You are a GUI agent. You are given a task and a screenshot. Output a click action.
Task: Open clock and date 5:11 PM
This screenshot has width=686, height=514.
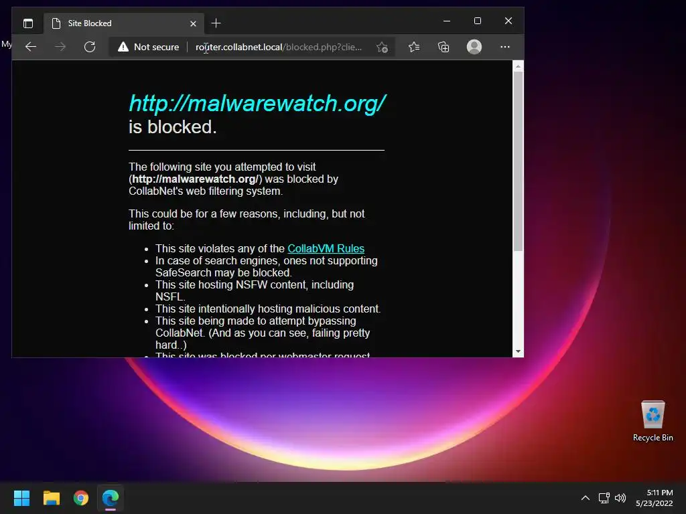(655, 498)
